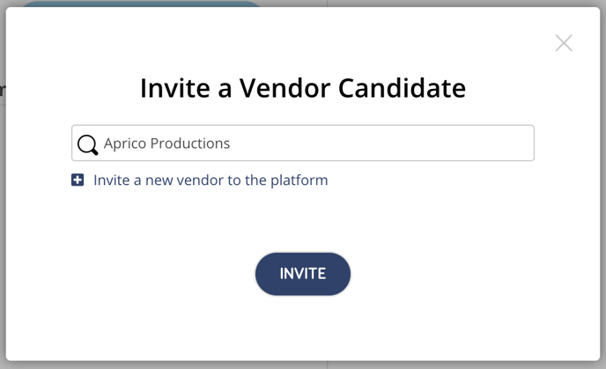Click the plus icon beside invite new vendor

click(x=78, y=180)
